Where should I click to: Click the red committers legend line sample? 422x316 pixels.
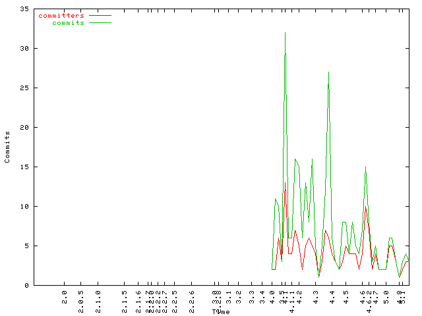coord(100,15)
